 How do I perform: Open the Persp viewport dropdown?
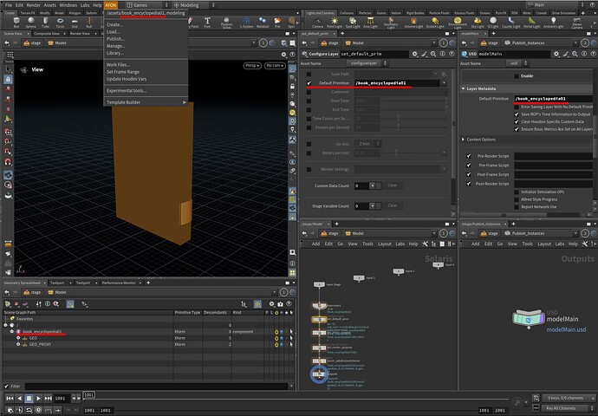pyautogui.click(x=252, y=66)
